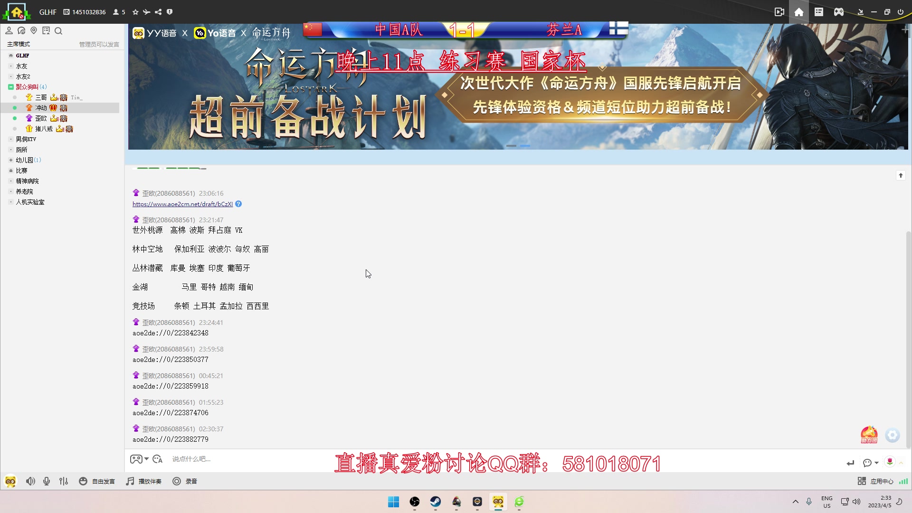Open Steam from the taskbar
This screenshot has width=912, height=513.
(436, 502)
